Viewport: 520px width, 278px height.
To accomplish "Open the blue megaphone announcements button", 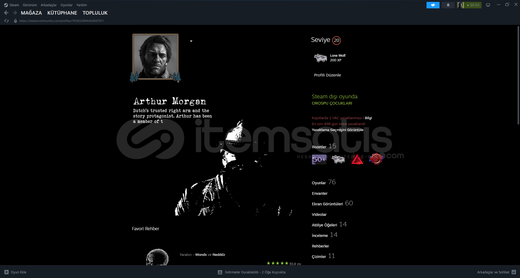I will pyautogui.click(x=433, y=5).
